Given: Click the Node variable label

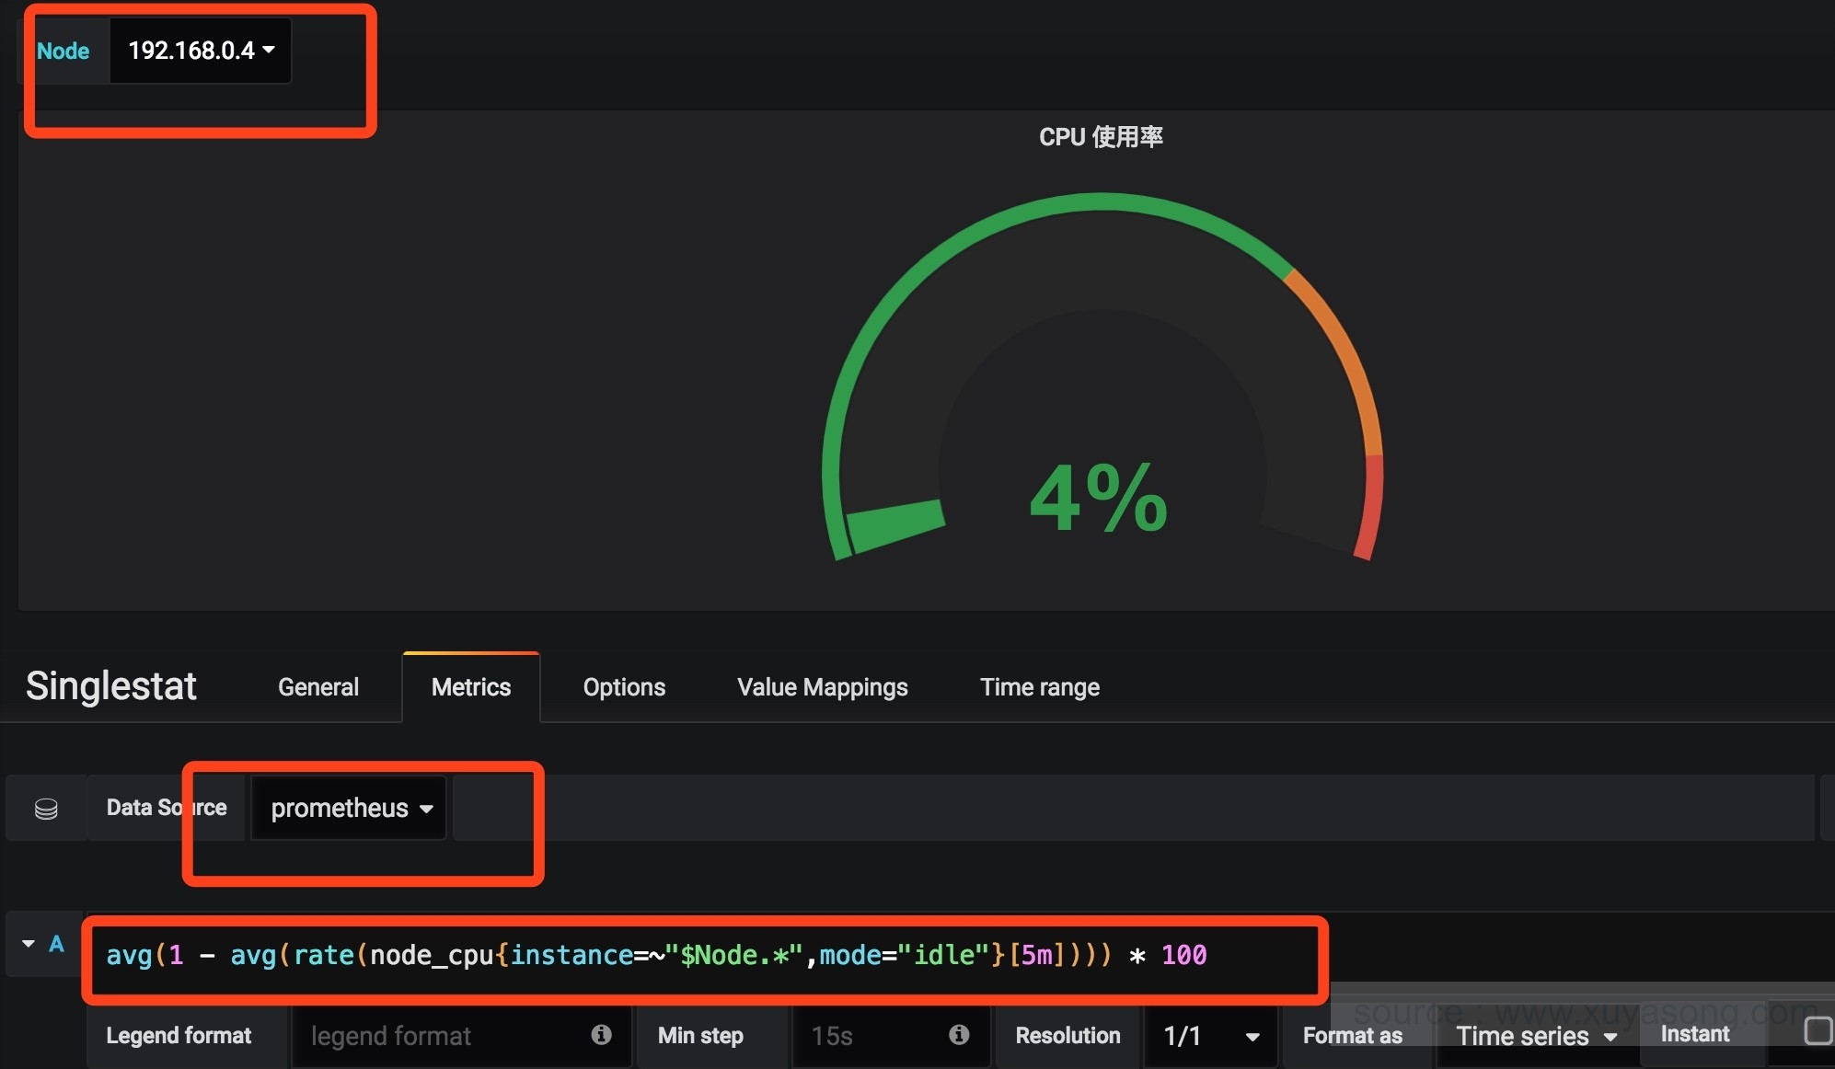Looking at the screenshot, I should 63,51.
